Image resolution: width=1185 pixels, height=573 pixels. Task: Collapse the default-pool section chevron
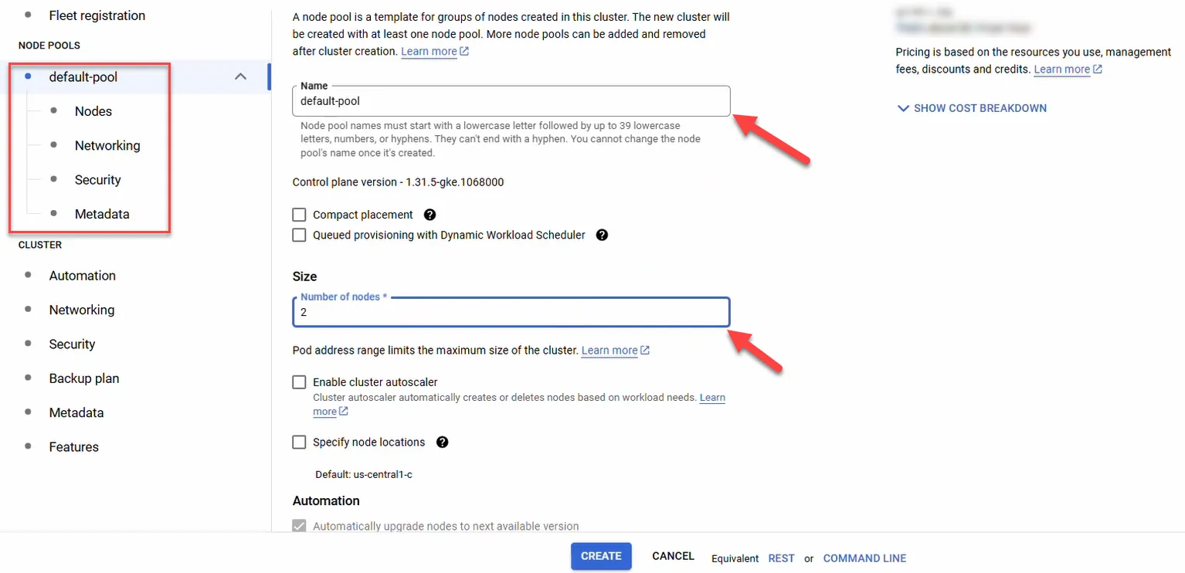240,76
